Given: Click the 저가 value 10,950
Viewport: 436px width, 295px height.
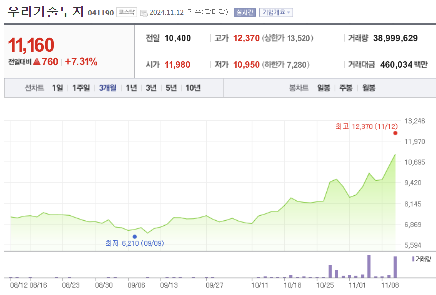Looking at the screenshot, I should coord(246,65).
